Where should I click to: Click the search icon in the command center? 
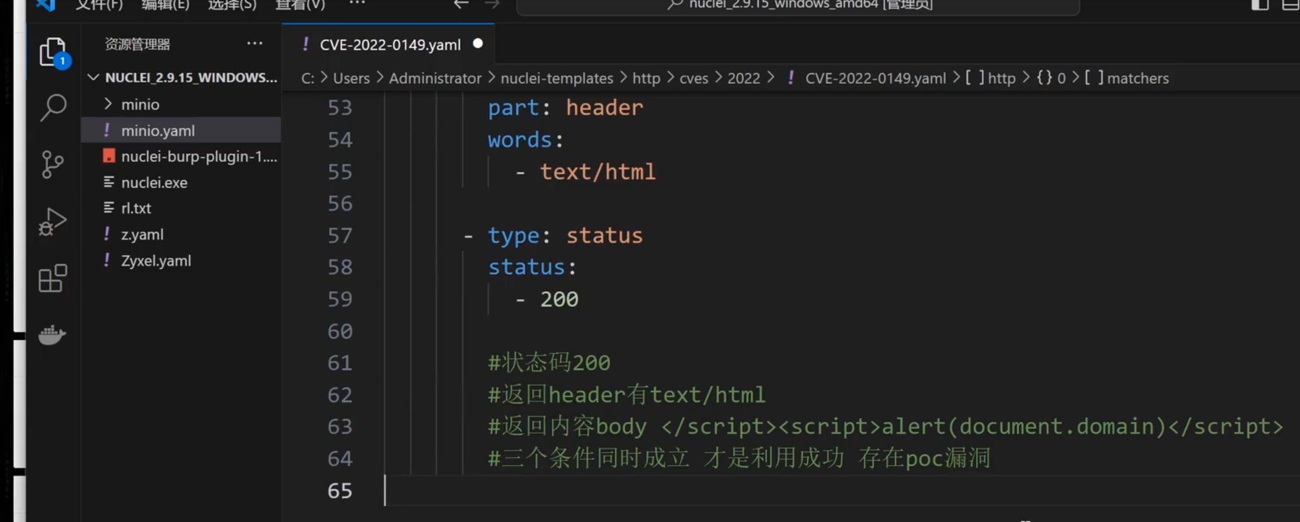(x=675, y=5)
